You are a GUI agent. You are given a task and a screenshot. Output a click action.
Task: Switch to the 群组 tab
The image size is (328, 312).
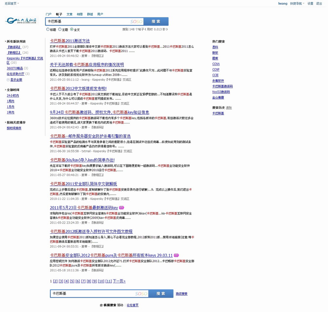[x=90, y=14]
